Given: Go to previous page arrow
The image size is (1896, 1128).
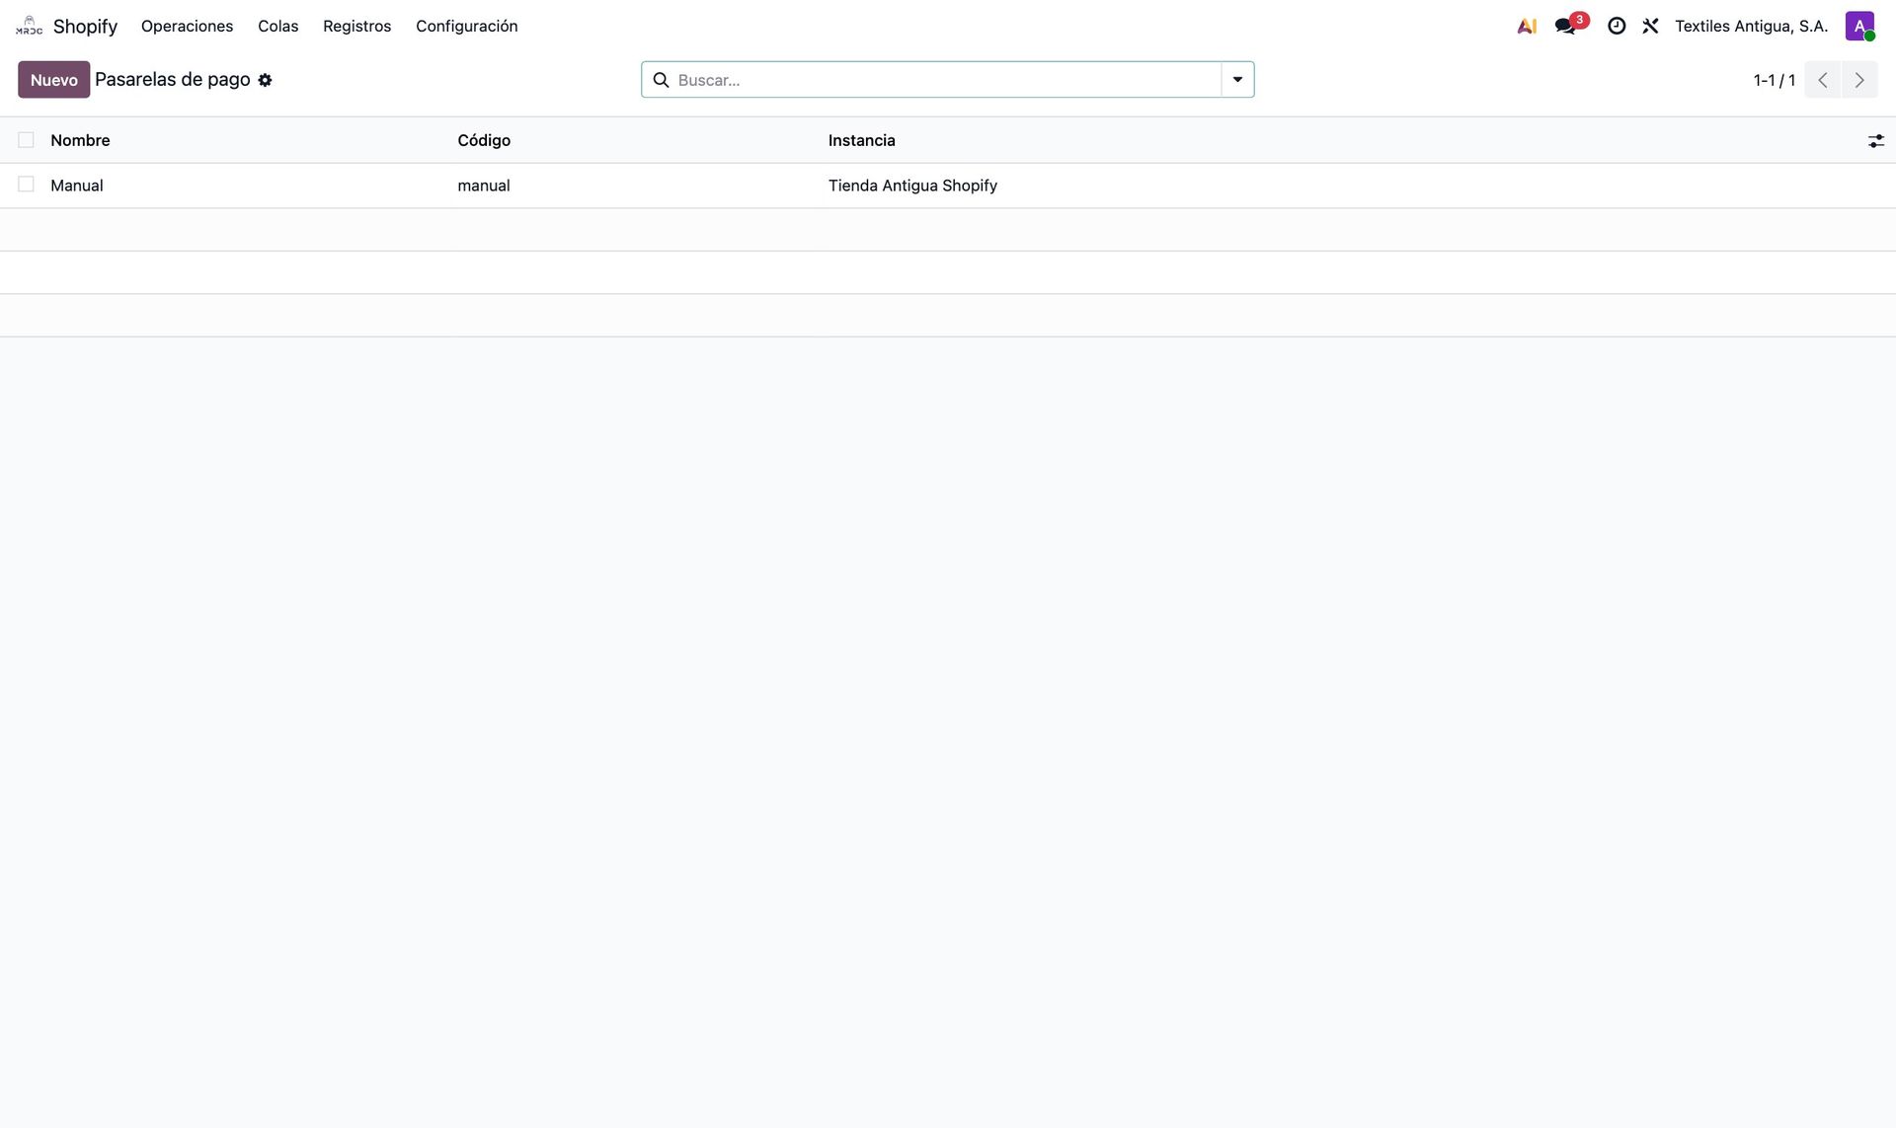Looking at the screenshot, I should coord(1823,80).
